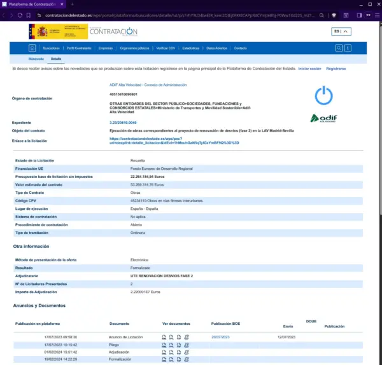382x365 pixels.
Task: Open XML version of Adjudicación document
Action: pyautogui.click(x=171, y=352)
